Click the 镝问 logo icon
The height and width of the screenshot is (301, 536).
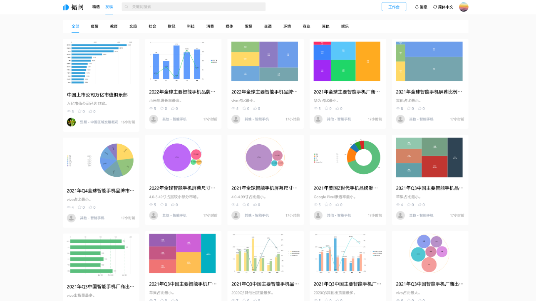point(66,7)
